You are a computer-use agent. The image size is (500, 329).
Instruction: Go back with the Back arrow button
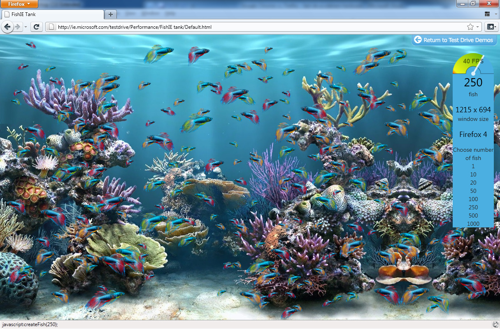[x=7, y=27]
